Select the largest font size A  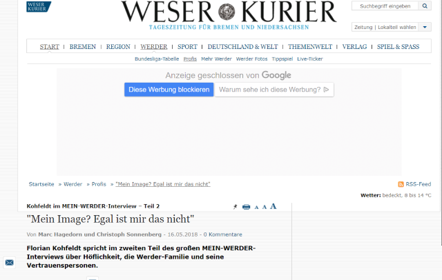[x=273, y=206]
